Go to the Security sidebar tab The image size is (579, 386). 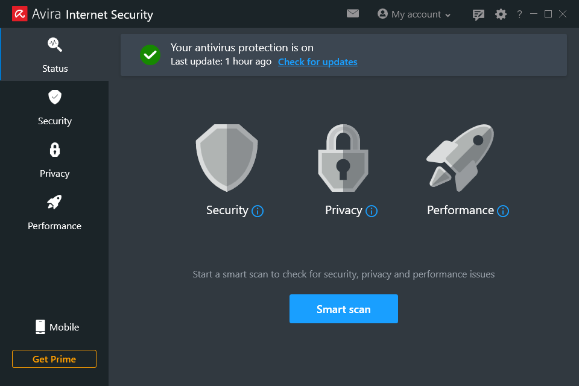(55, 107)
